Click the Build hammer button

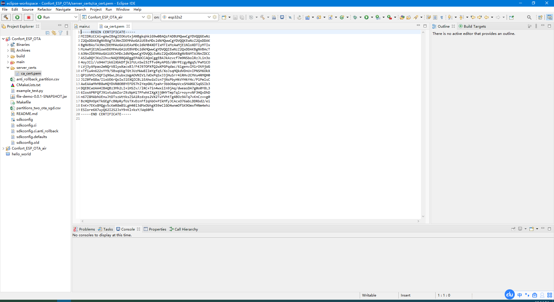pyautogui.click(x=6, y=17)
